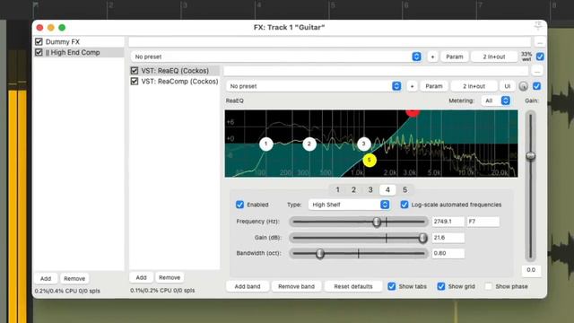Click the ellipsis button in the top comment row
Viewport: 574px width, 323px height.
tap(540, 42)
